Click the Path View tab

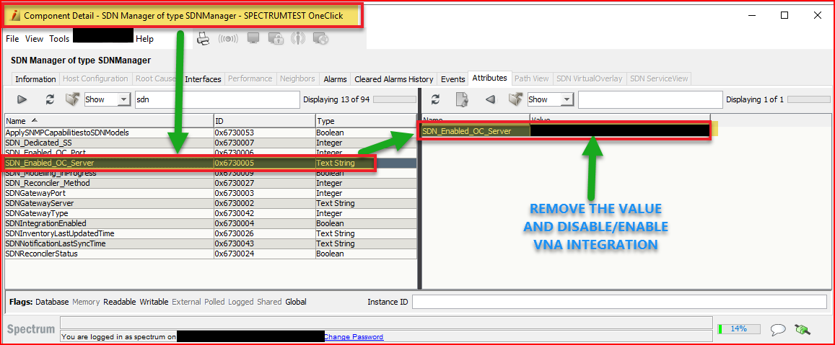point(531,79)
